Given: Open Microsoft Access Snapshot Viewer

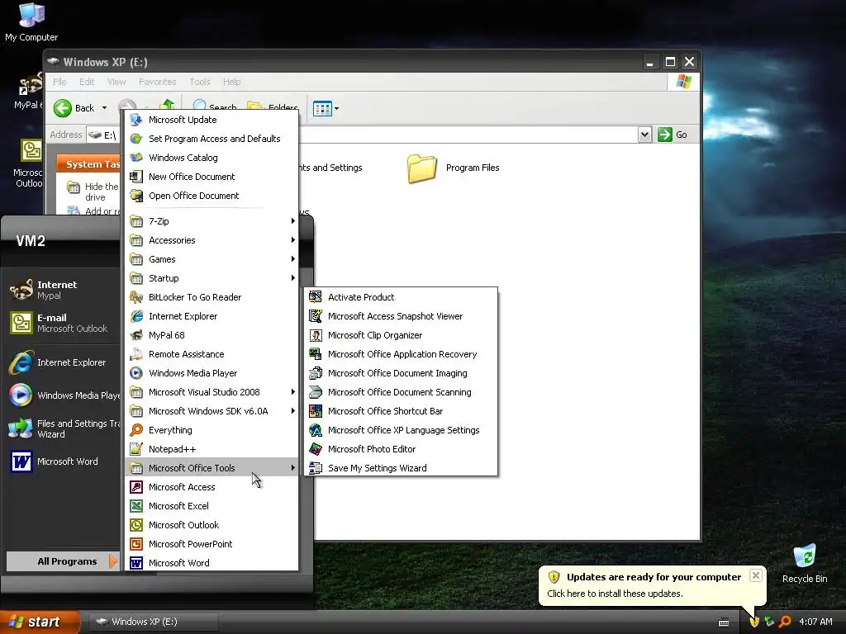Looking at the screenshot, I should coord(401,316).
